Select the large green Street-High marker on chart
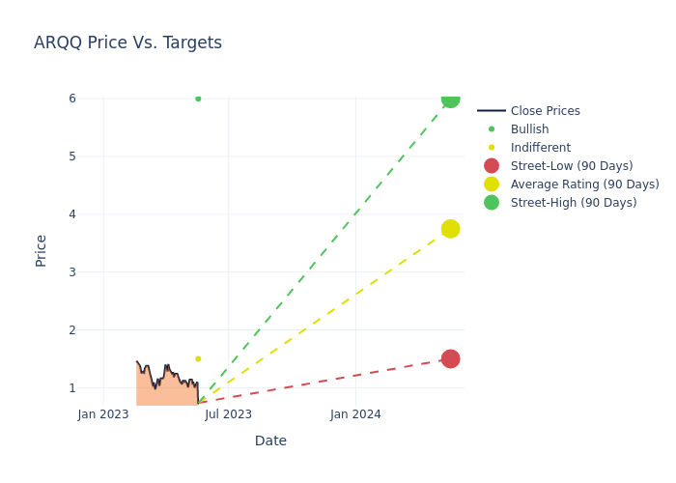The height and width of the screenshot is (483, 676). pyautogui.click(x=450, y=99)
